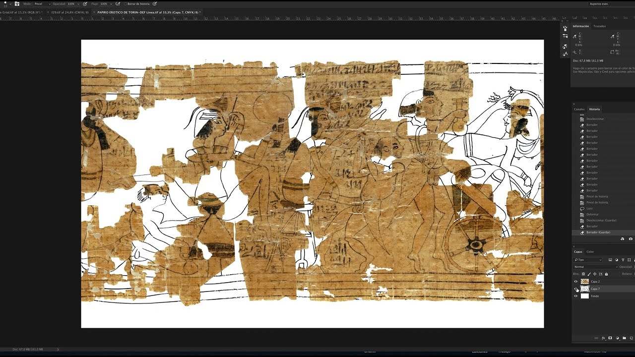Check the Borrar de historia checkbox
The width and height of the screenshot is (635, 357).
pos(125,4)
